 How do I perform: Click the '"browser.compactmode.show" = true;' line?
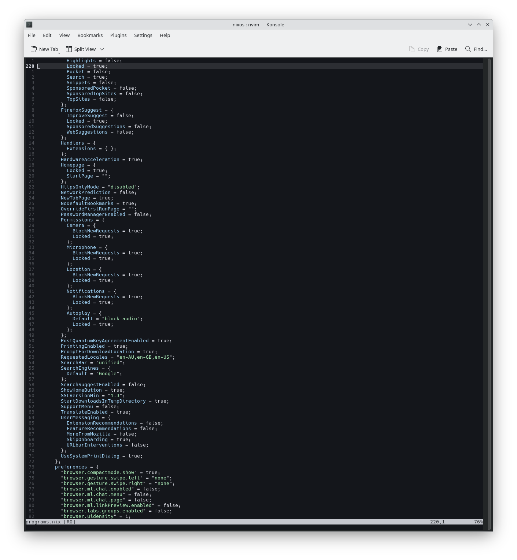tap(110, 473)
